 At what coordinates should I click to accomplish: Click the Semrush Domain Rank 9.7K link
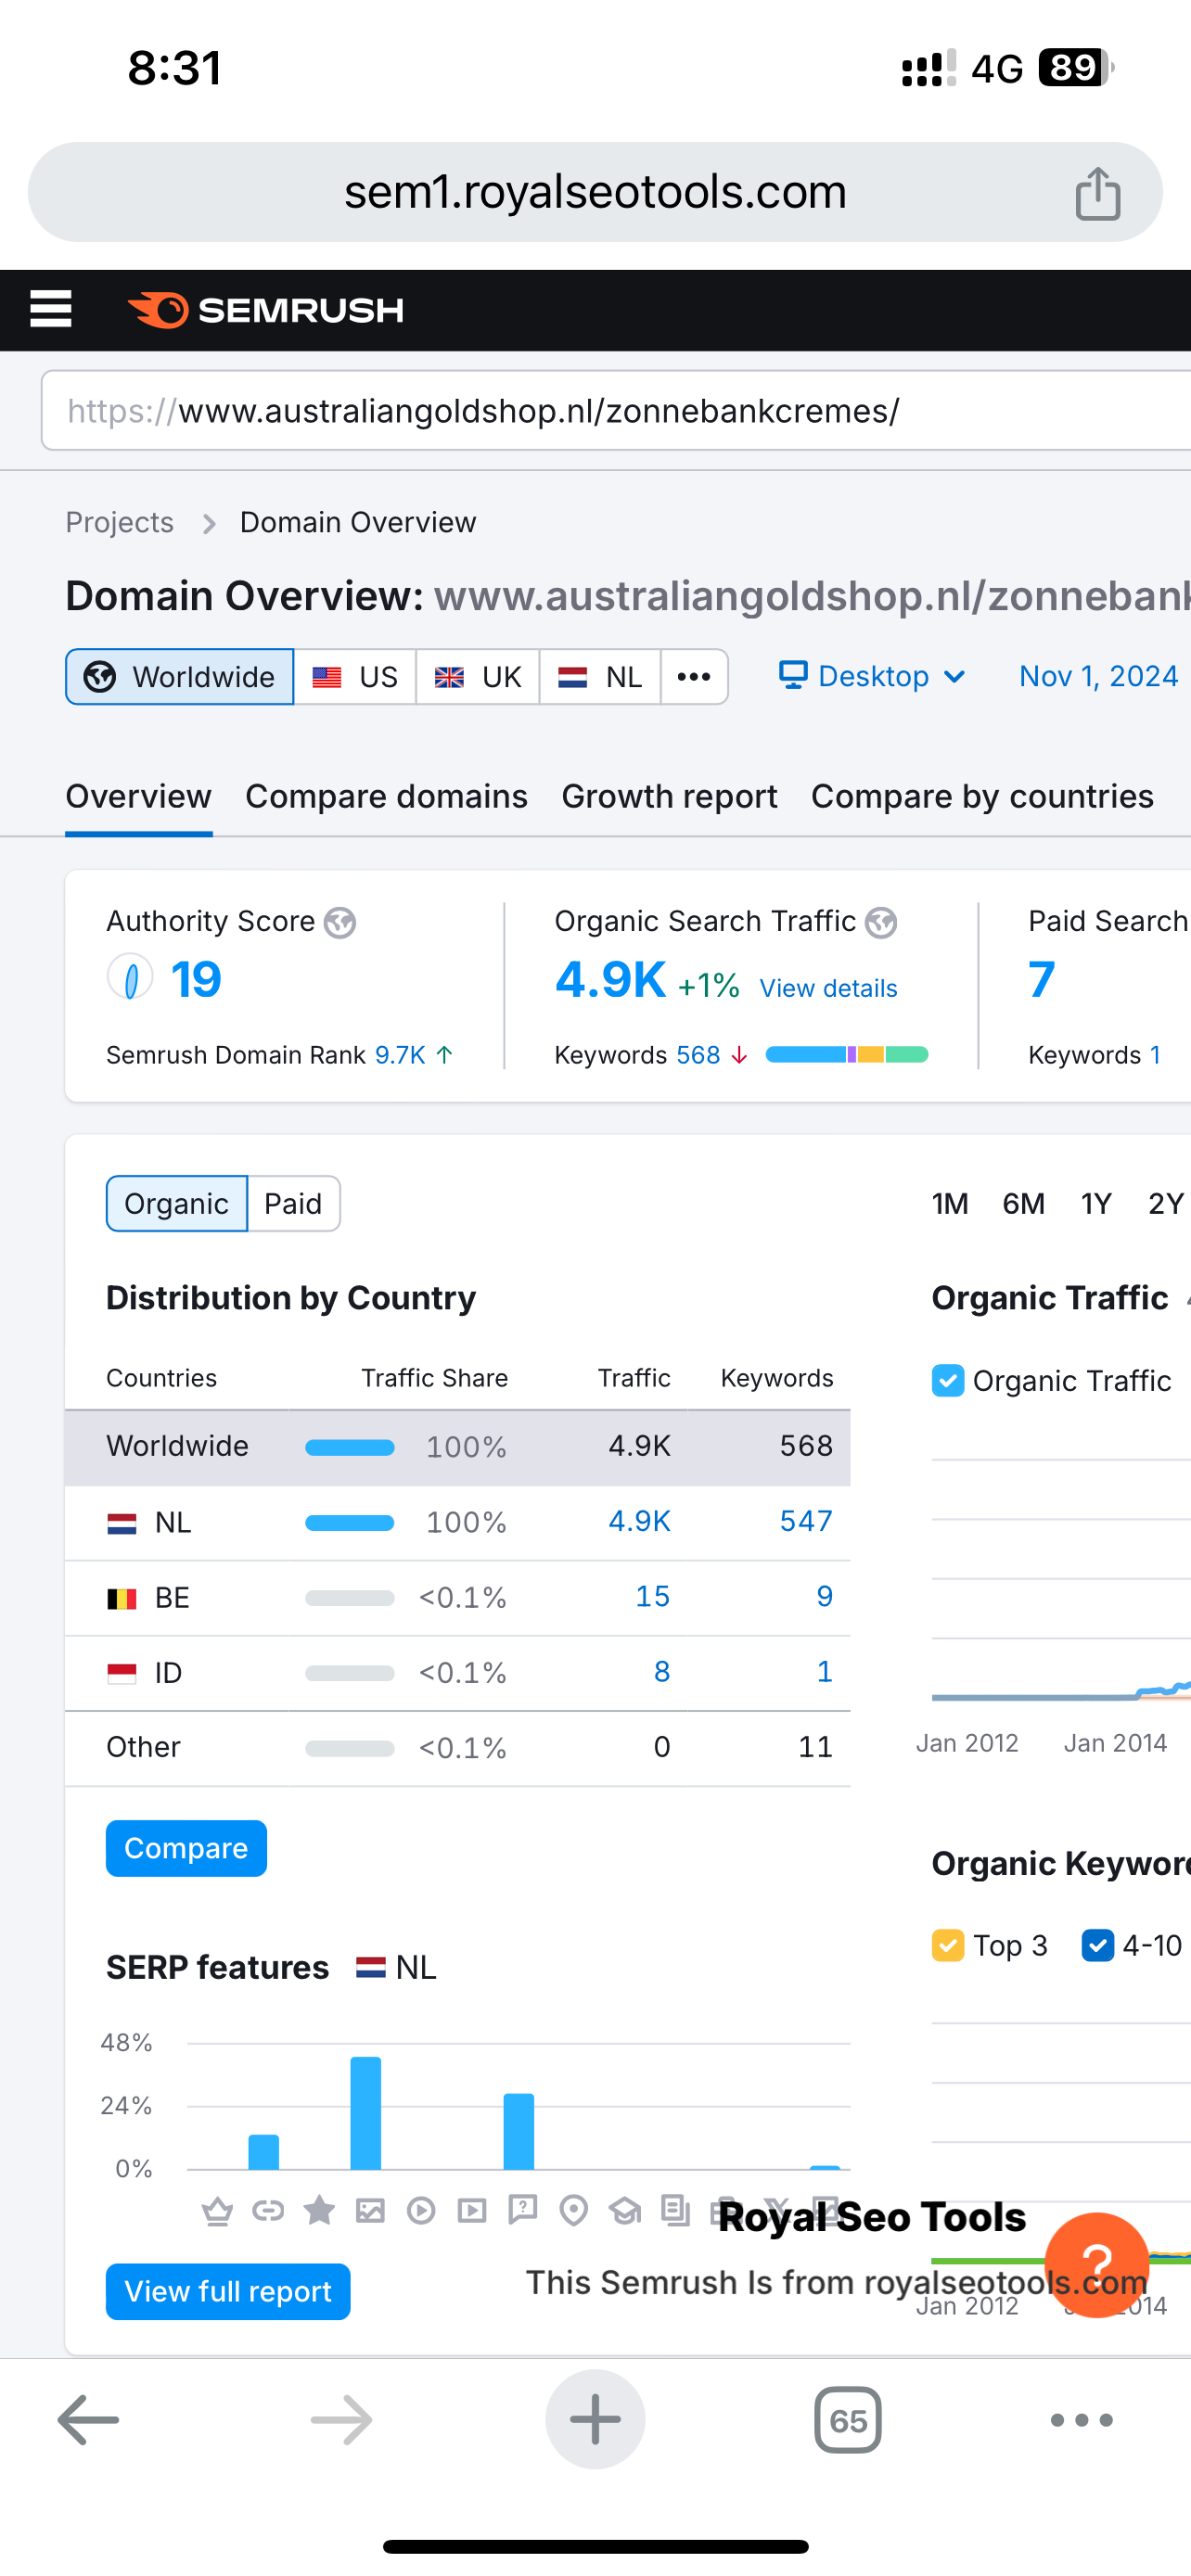[x=400, y=1055]
